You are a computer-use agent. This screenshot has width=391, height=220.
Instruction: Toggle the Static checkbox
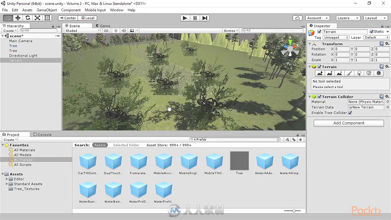pyautogui.click(x=371, y=31)
